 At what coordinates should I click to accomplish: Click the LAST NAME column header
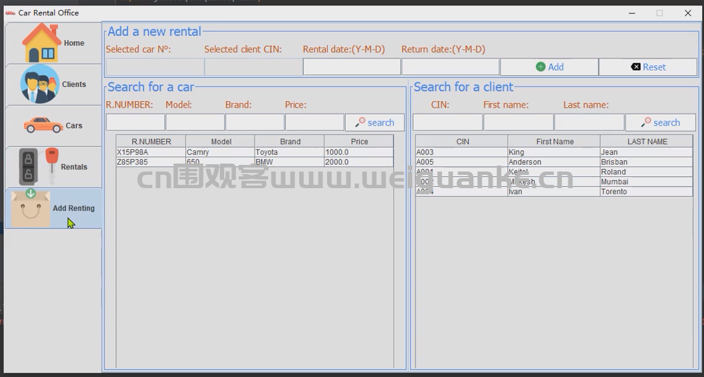pos(647,142)
